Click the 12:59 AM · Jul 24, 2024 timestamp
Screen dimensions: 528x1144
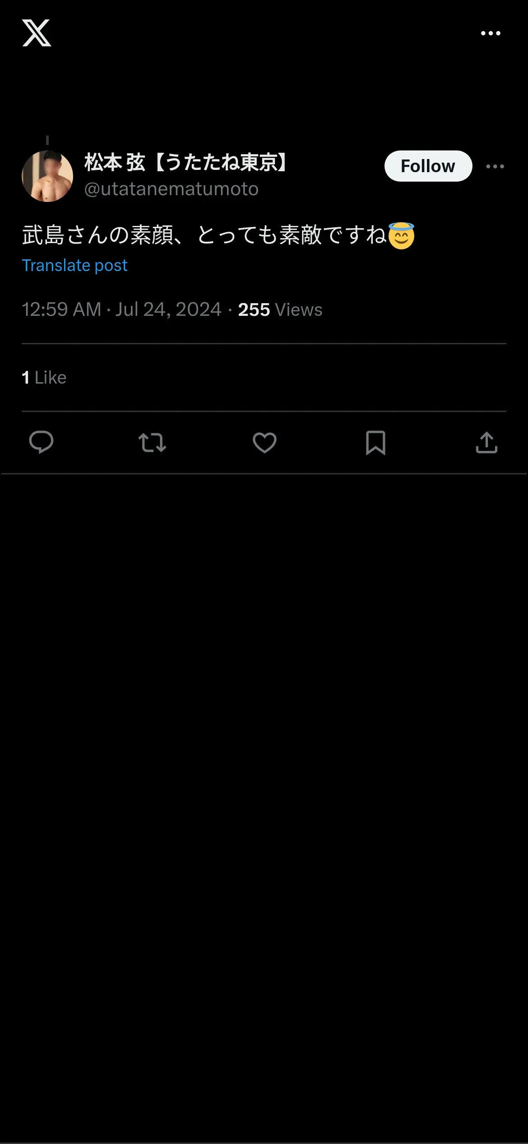[121, 309]
